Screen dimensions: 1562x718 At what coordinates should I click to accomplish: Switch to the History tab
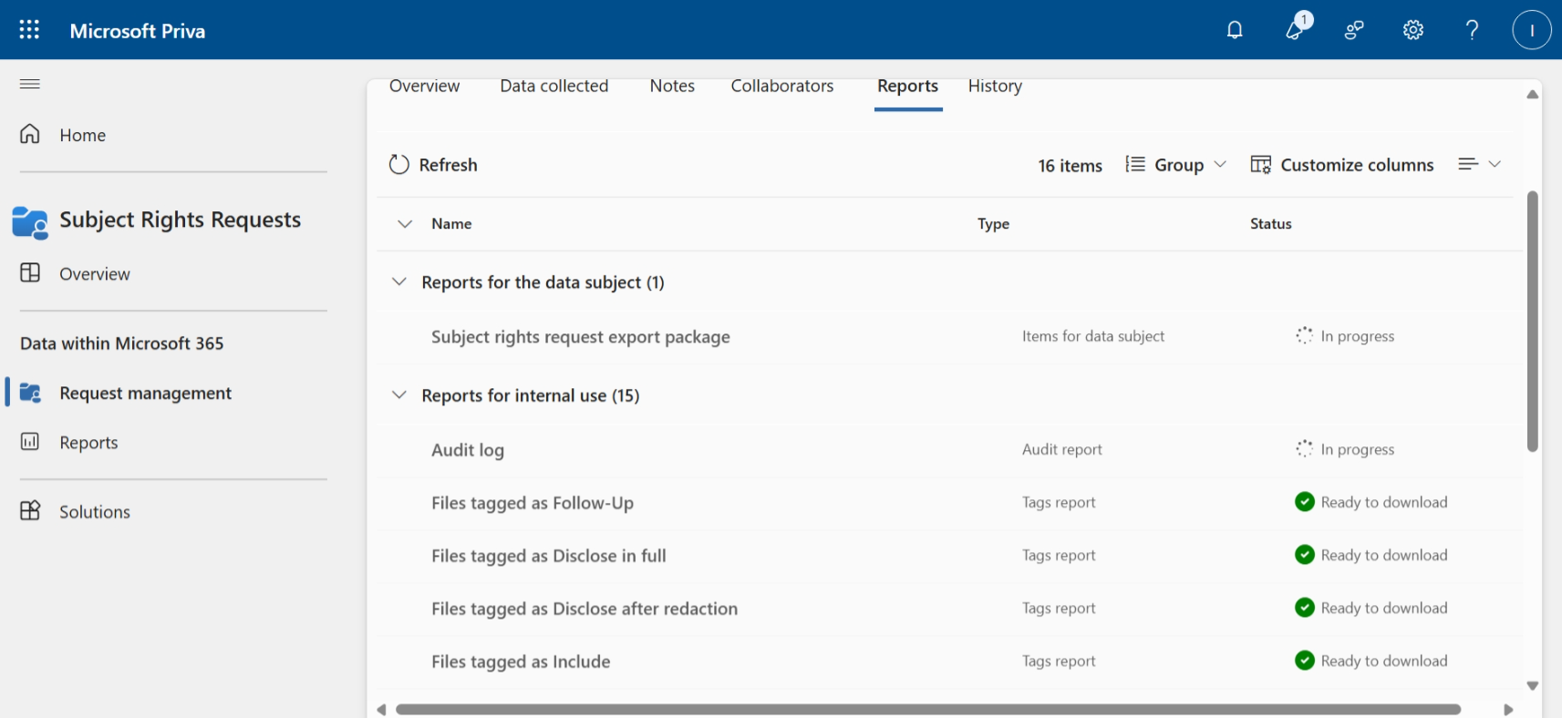(995, 86)
